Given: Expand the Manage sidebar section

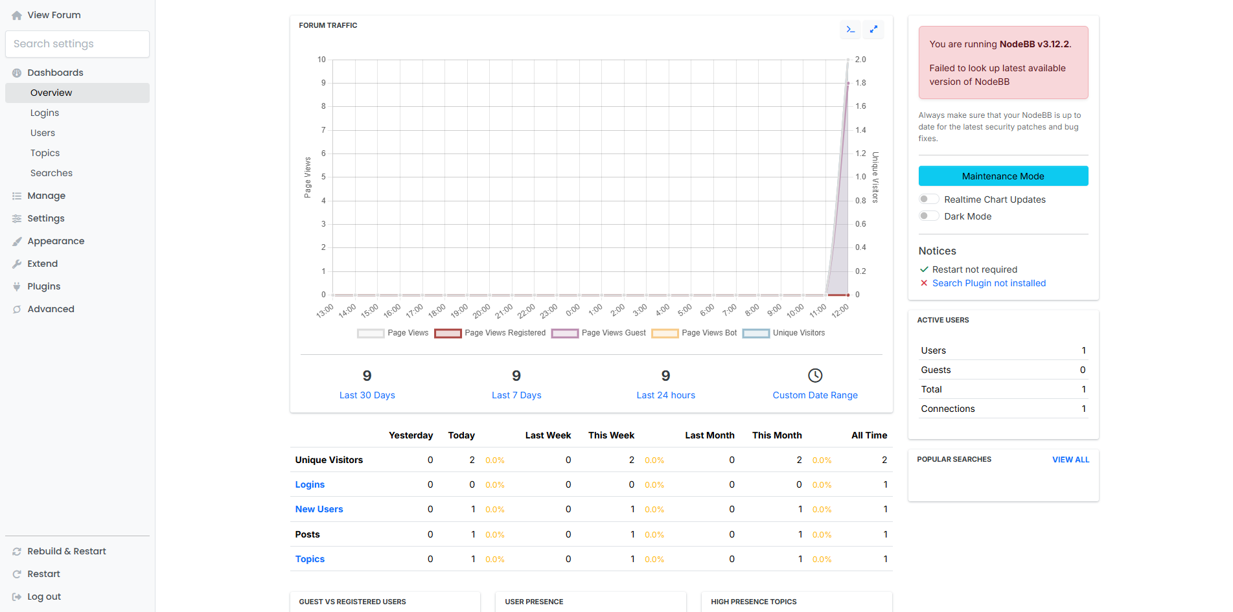Looking at the screenshot, I should [77, 196].
